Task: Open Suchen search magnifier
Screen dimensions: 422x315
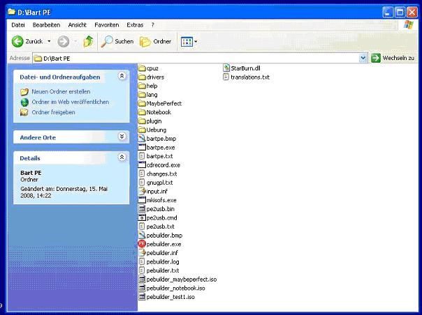Action: tap(107, 41)
